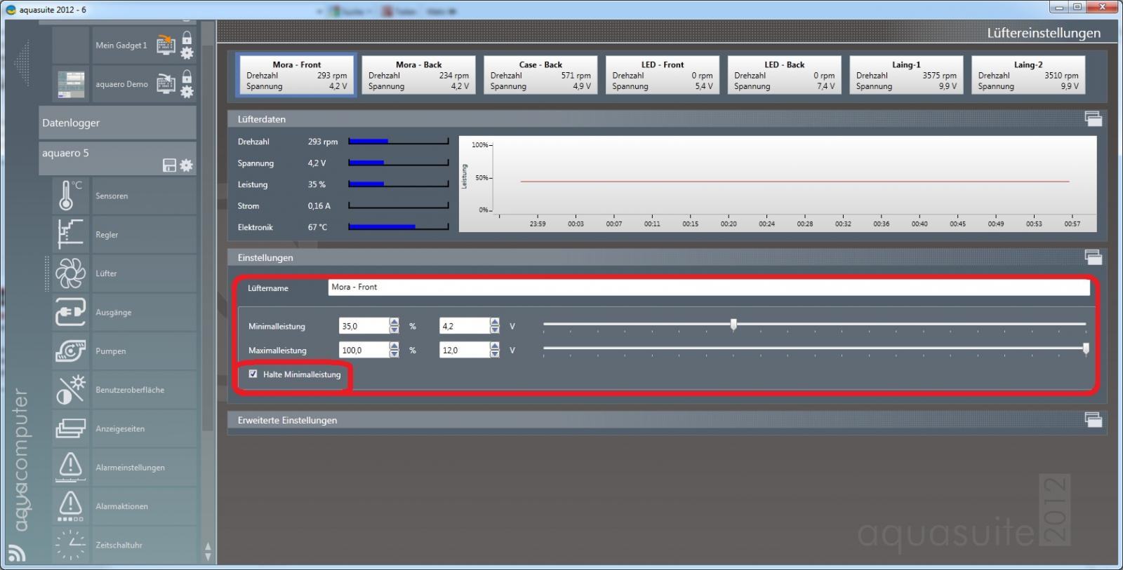Screen dimensions: 1123x570
Task: Click the lock icon for aquaero Demo
Action: point(187,76)
